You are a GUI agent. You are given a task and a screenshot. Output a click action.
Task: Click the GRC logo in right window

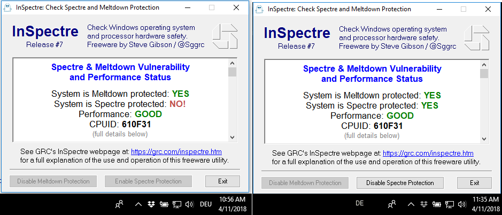477,38
